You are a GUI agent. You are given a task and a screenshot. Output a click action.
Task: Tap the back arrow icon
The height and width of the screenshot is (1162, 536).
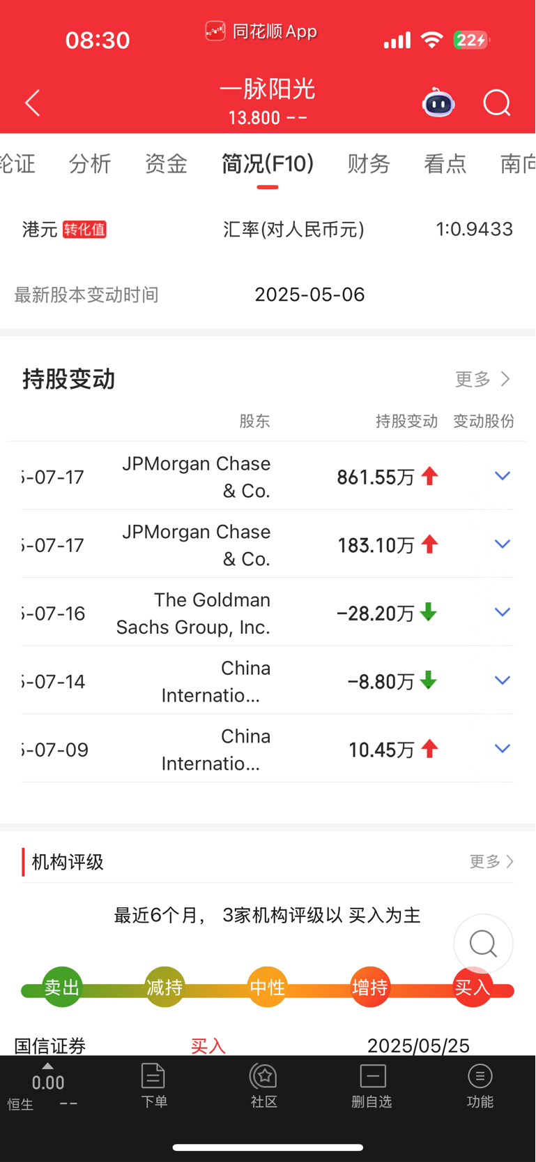click(x=33, y=103)
